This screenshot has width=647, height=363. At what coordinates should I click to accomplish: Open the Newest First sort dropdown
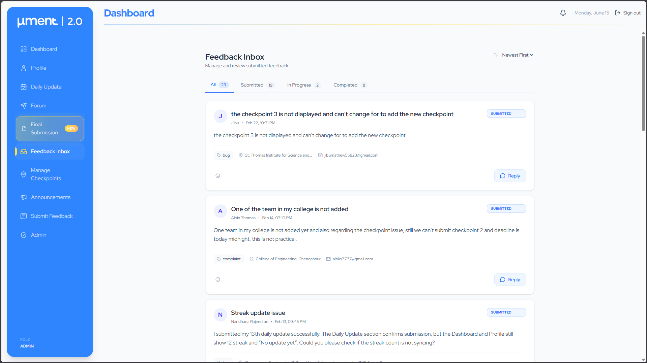pos(517,55)
